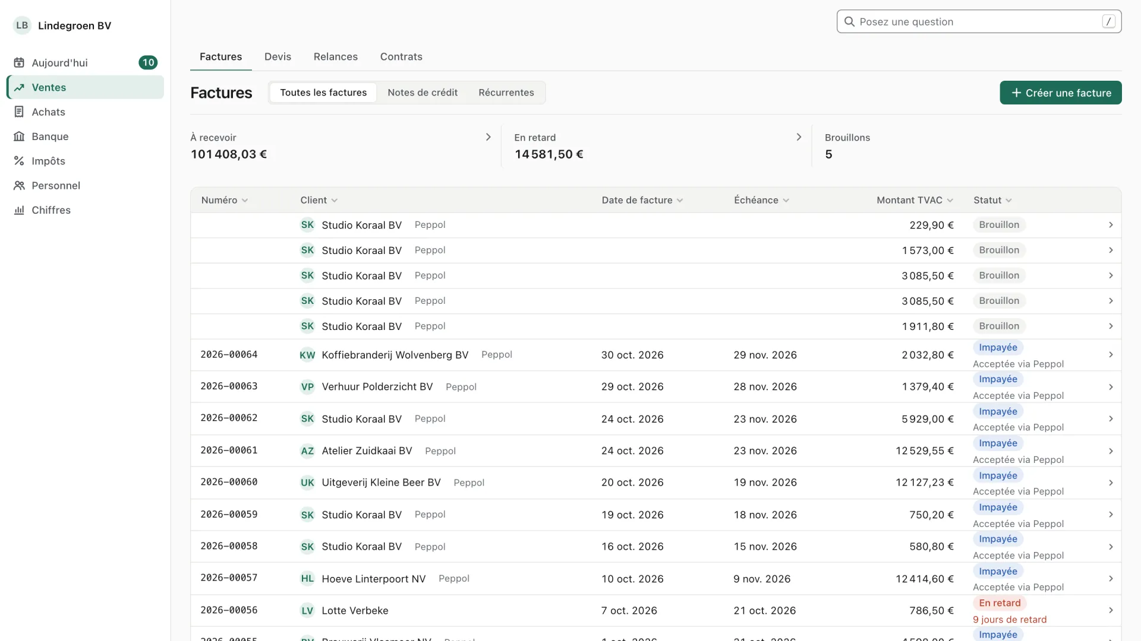Switch to Récurrentes filter
The image size is (1141, 641).
coord(506,93)
